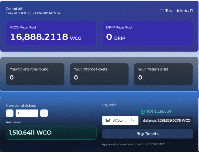Click the USDT/USDC approvals note
This screenshot has width=199, height=152.
pyautogui.click(x=134, y=144)
